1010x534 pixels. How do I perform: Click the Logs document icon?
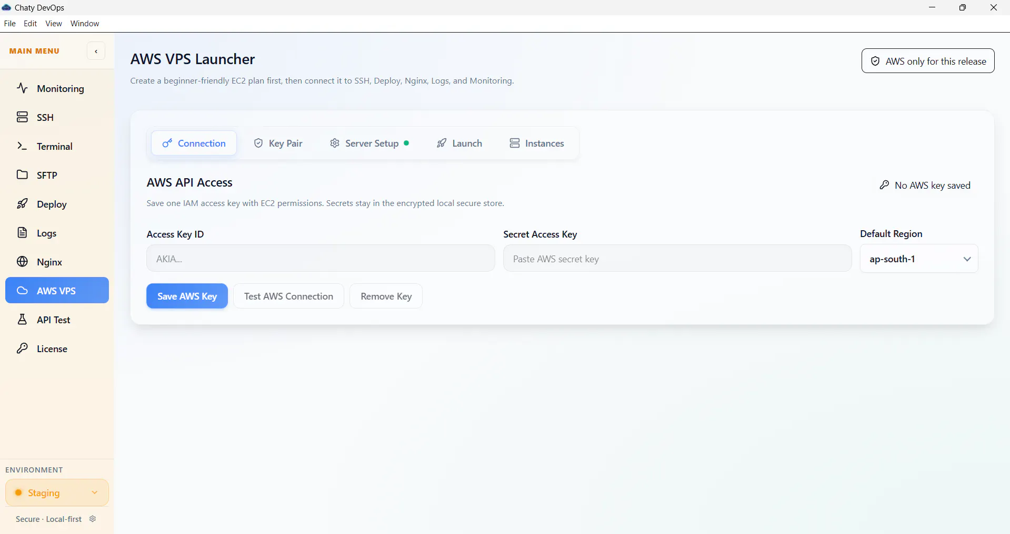22,233
